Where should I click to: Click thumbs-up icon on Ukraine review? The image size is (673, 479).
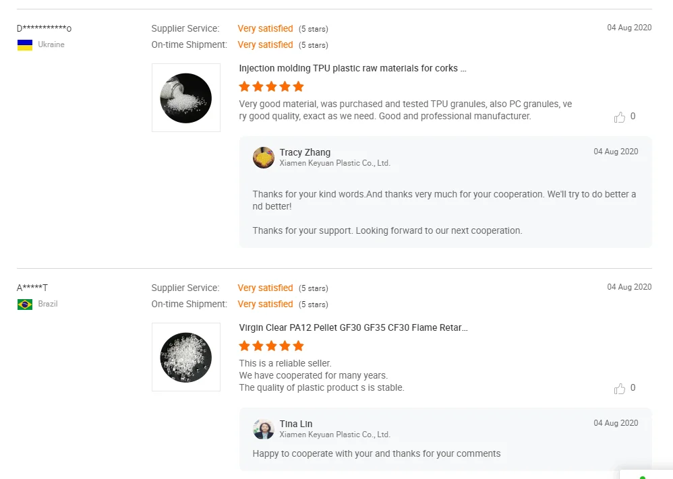(x=620, y=117)
